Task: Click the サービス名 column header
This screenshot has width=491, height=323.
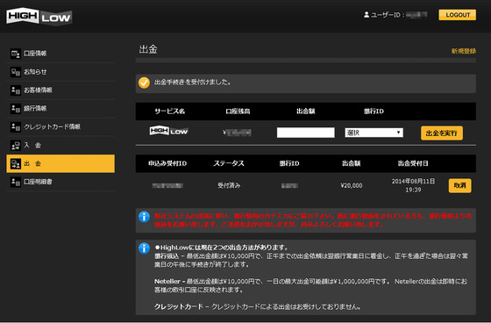Action: coord(169,111)
